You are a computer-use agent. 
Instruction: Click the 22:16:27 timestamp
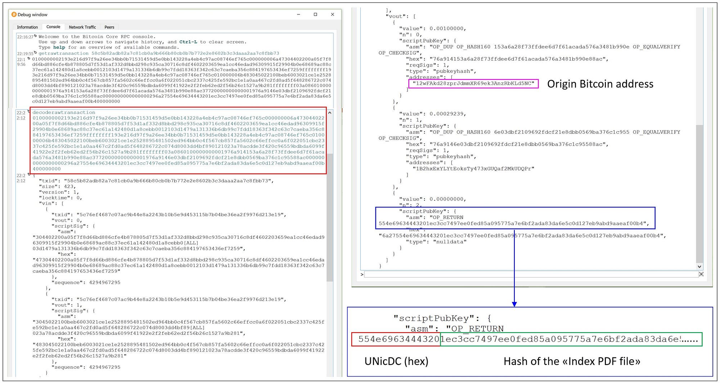pyautogui.click(x=25, y=37)
